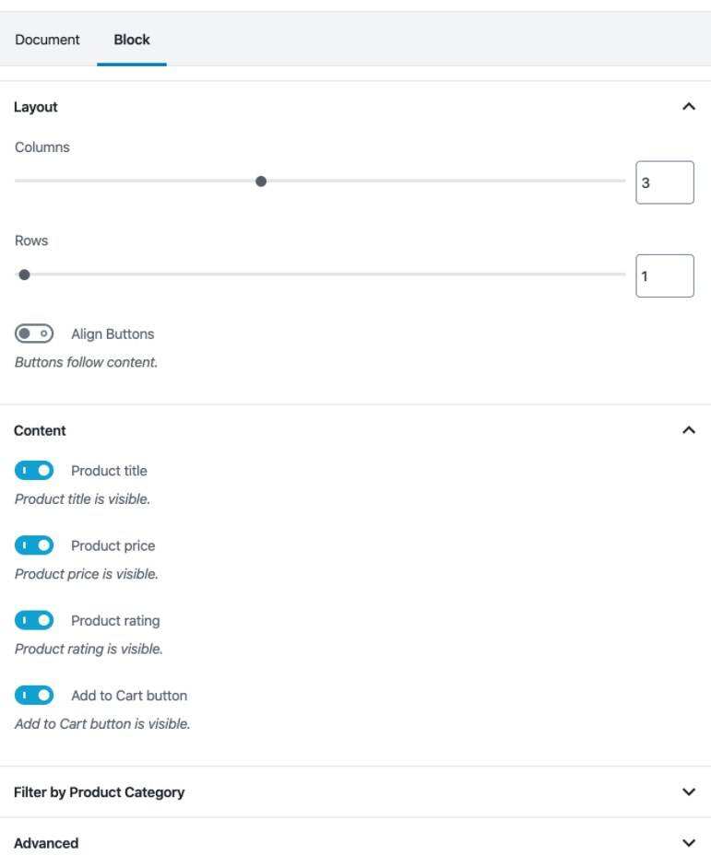
Task: Select the Block tab
Action: coord(132,40)
